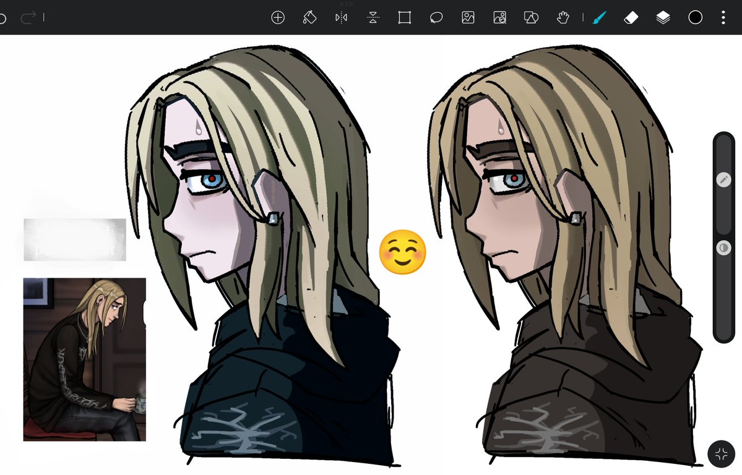Adjust the brush size slider handle
Screen dimensions: 742x475
(723, 180)
